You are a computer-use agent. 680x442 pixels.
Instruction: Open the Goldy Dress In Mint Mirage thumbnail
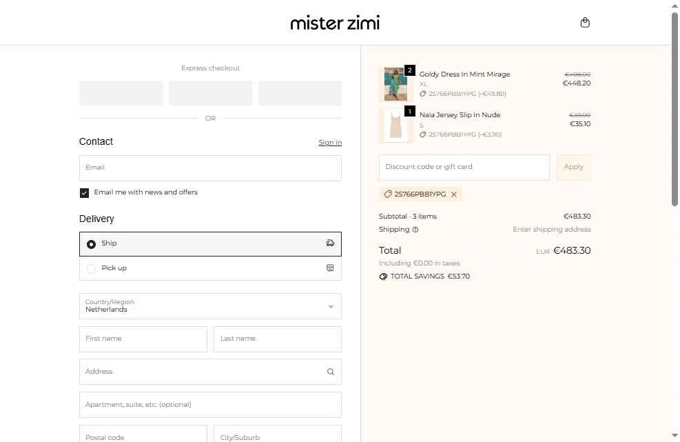click(x=395, y=84)
